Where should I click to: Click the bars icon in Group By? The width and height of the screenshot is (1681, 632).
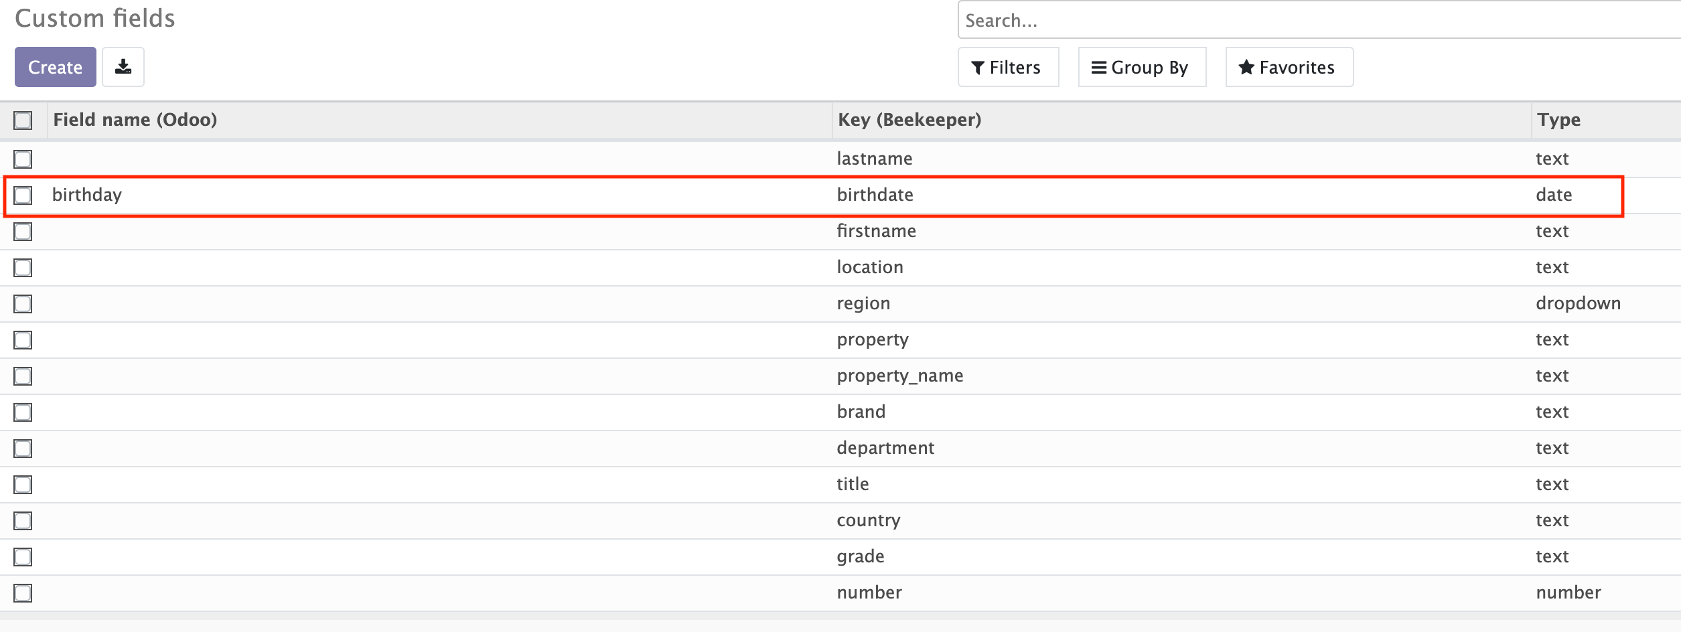coord(1098,68)
